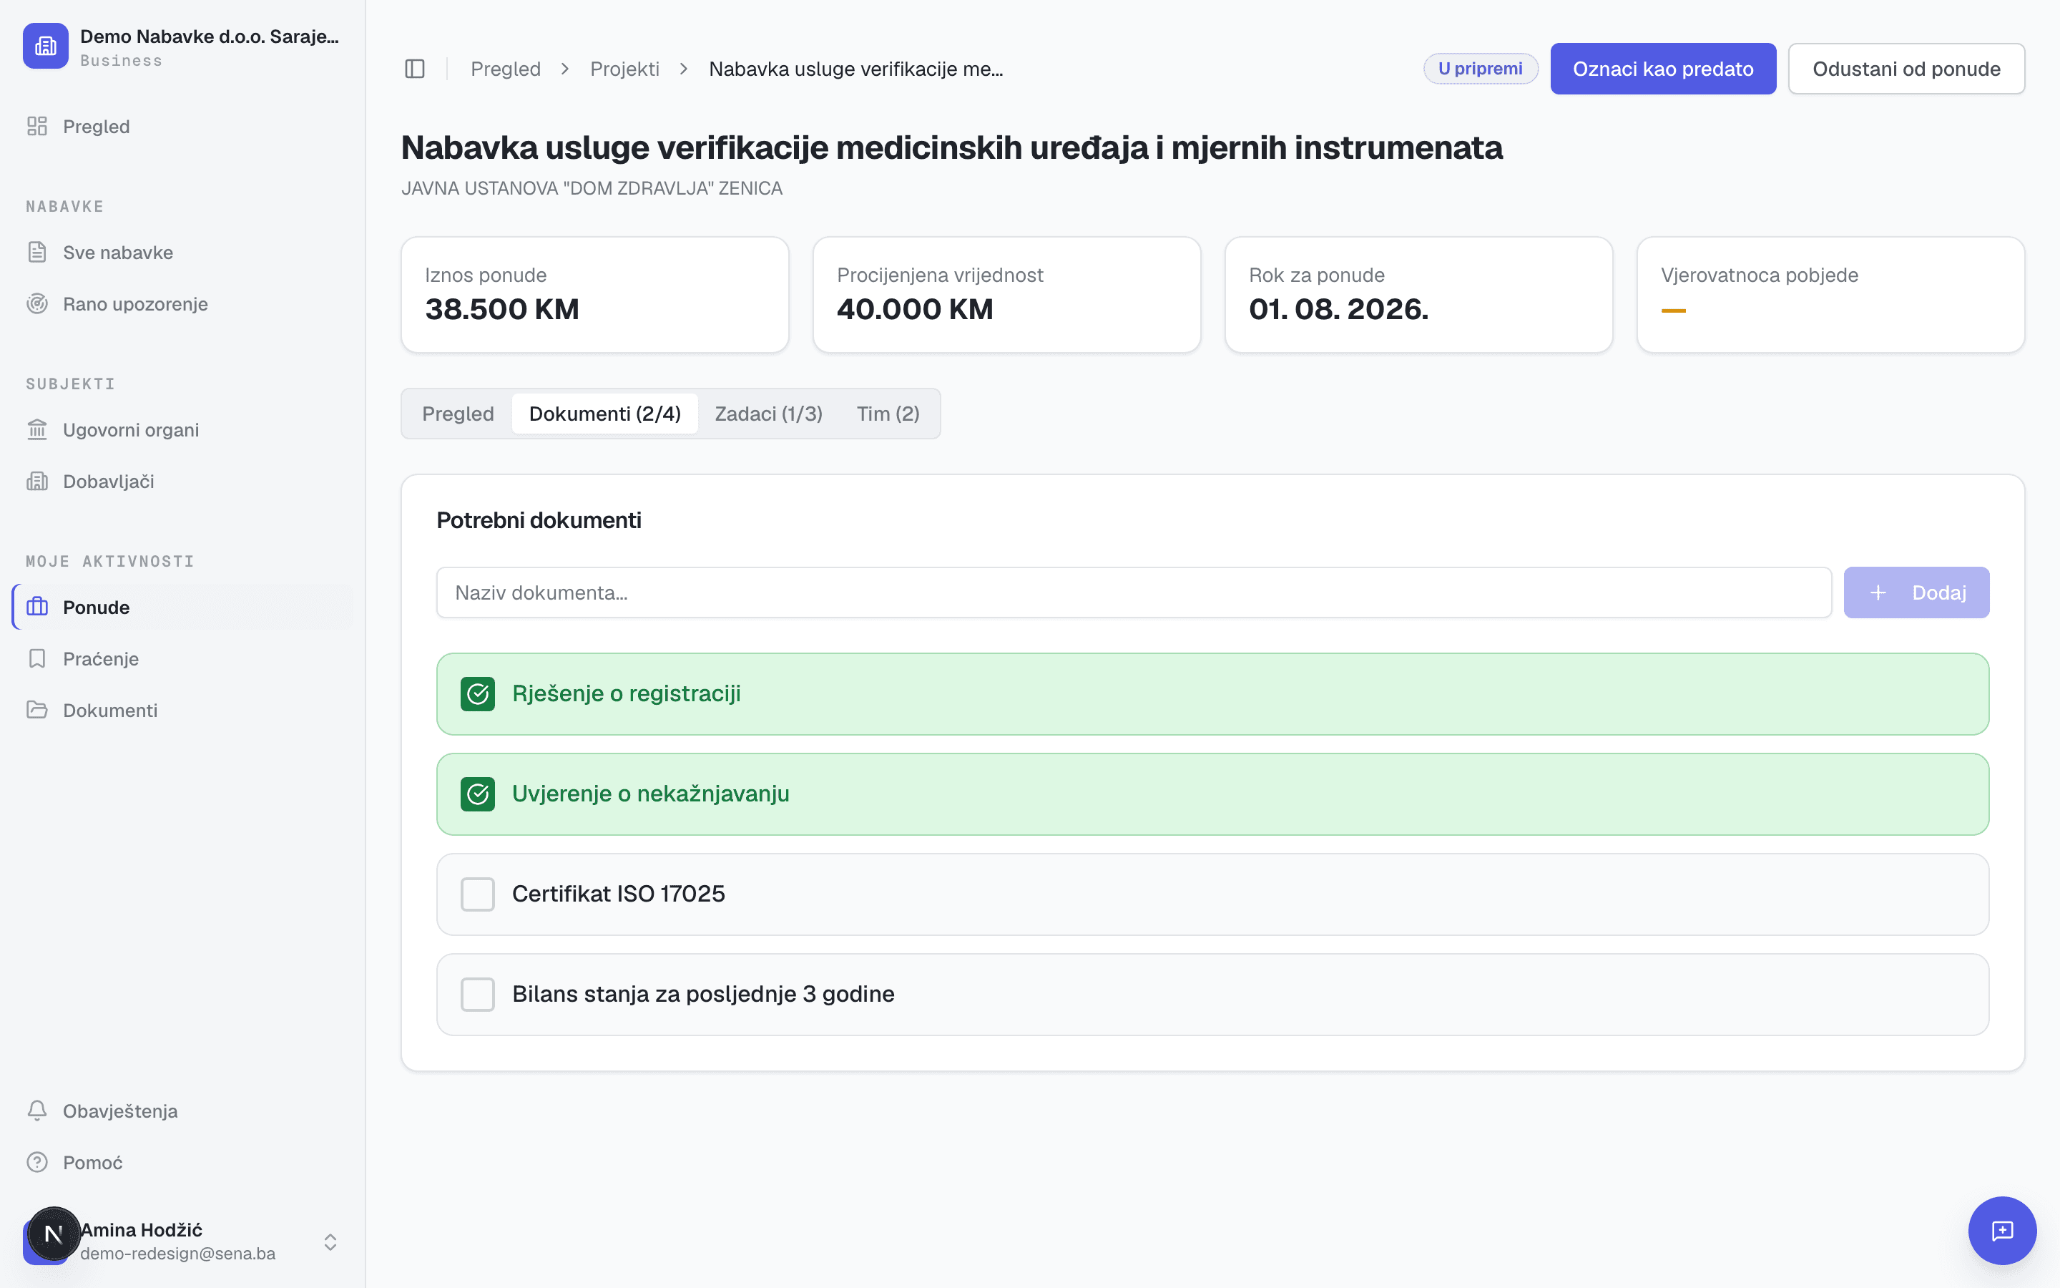Open Pregled in the sidebar
This screenshot has width=2060, height=1288.
[182, 126]
